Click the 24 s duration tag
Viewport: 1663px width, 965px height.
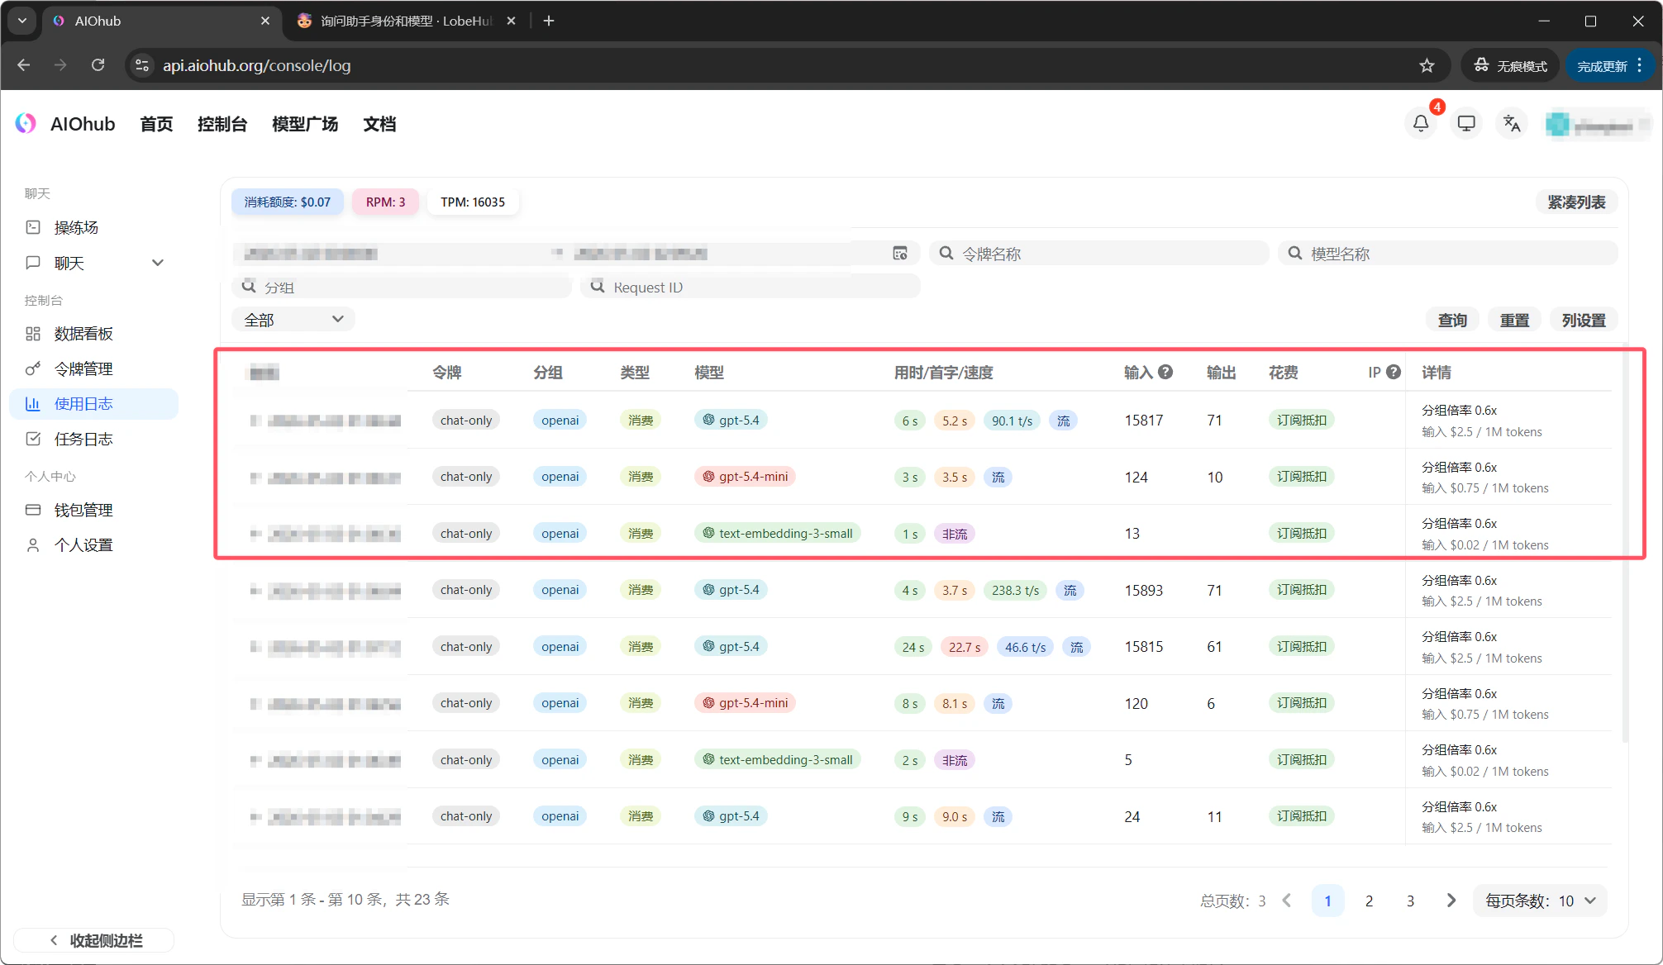tap(913, 647)
